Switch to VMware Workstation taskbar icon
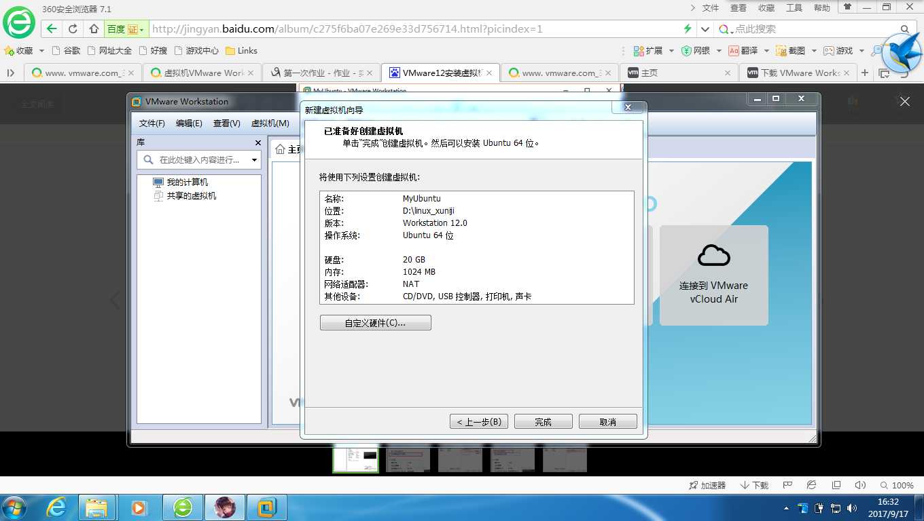This screenshot has height=521, width=924. (x=268, y=507)
